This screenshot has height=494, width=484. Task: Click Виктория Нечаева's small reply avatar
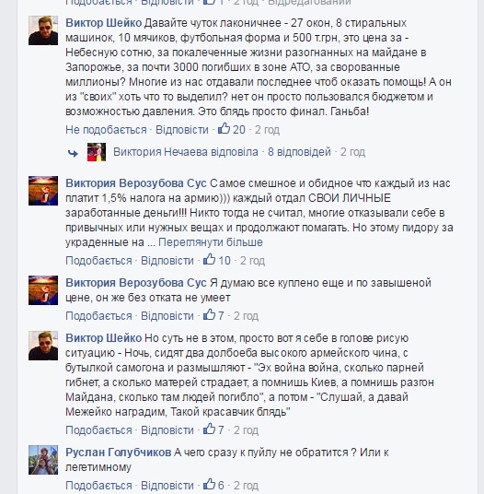click(x=97, y=152)
